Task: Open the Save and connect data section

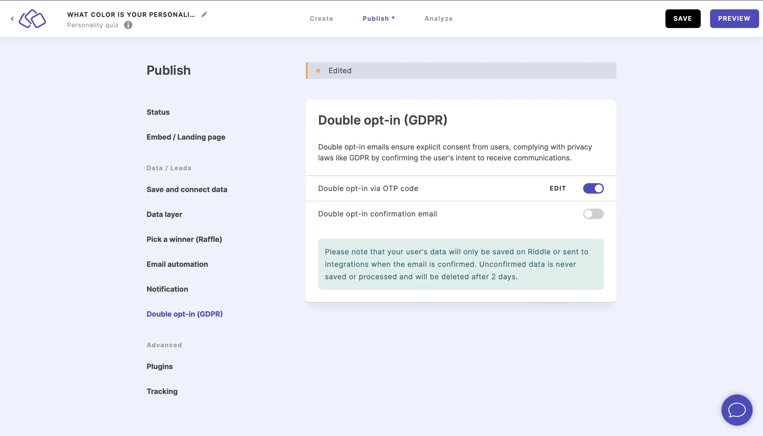Action: pos(187,189)
